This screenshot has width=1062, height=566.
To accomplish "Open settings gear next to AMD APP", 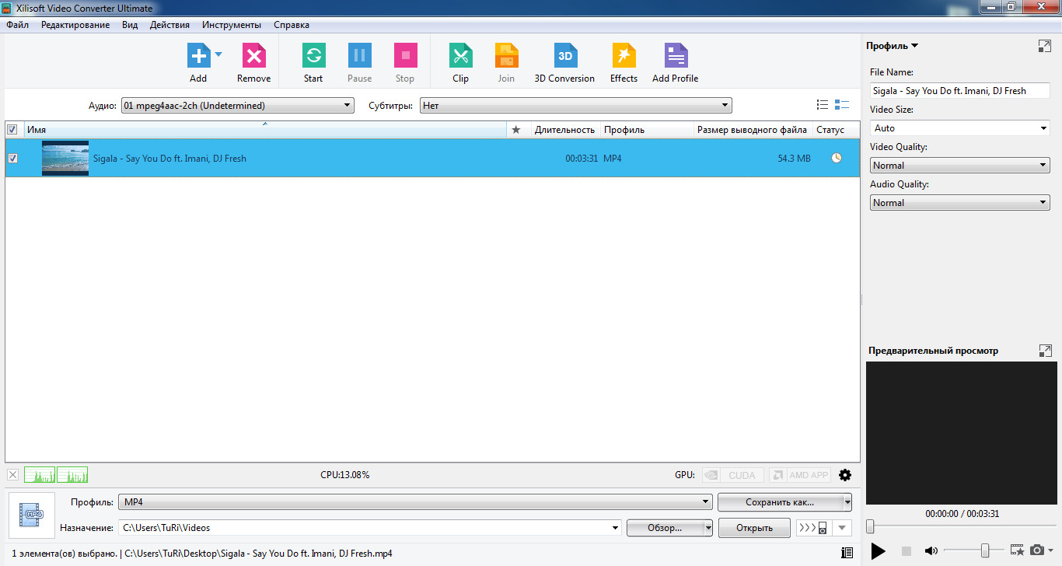I will pyautogui.click(x=845, y=475).
